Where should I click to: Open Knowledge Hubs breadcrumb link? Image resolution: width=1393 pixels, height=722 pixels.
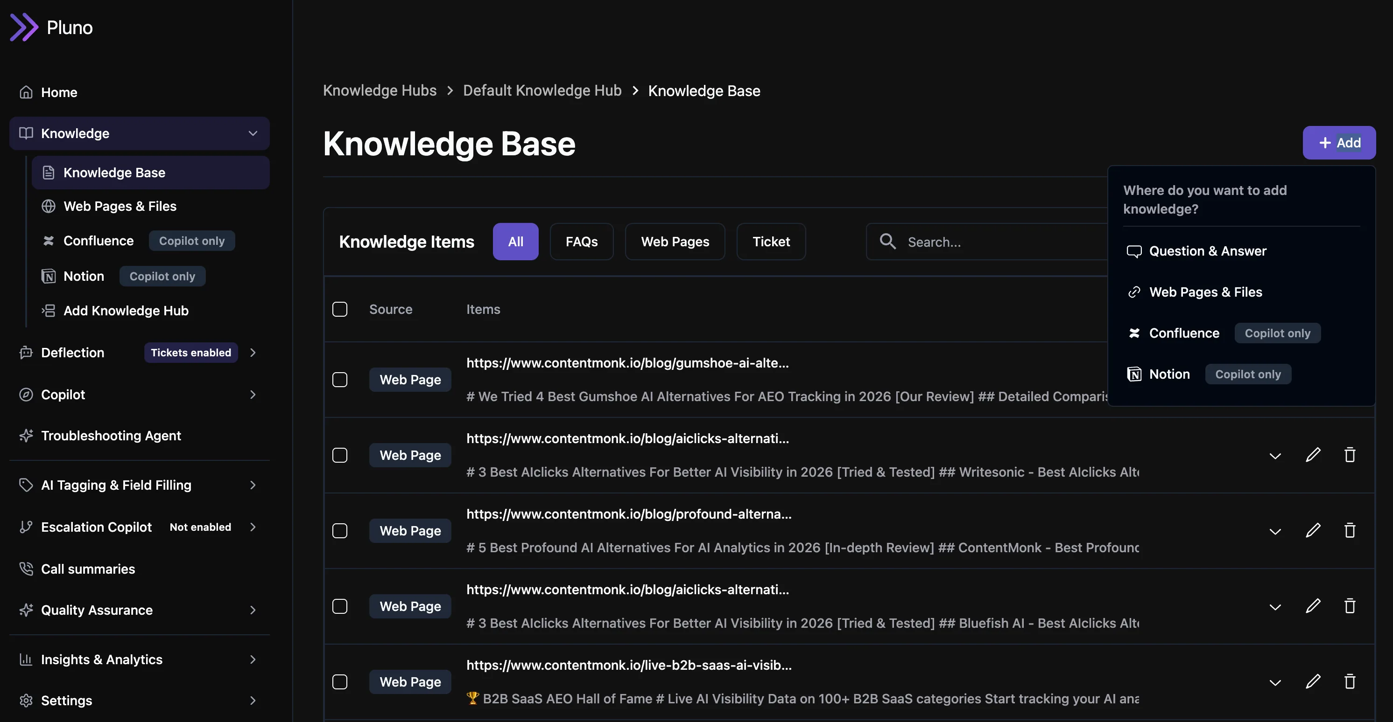click(380, 90)
